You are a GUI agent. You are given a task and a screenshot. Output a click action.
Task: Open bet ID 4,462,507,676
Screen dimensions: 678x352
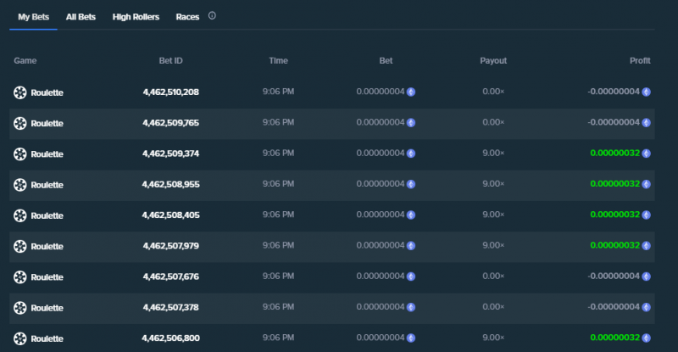coord(171,277)
